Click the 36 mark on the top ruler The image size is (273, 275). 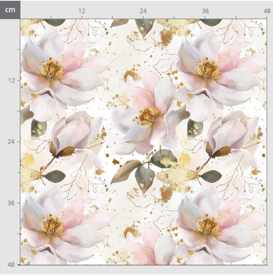point(205,11)
